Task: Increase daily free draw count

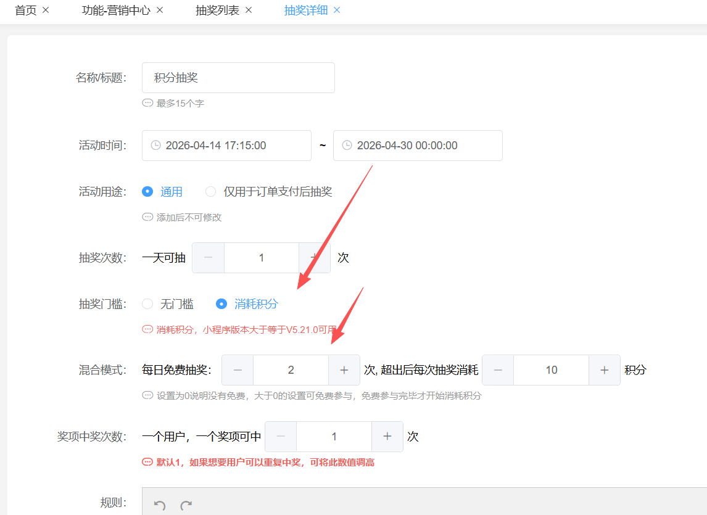Action: 344,370
